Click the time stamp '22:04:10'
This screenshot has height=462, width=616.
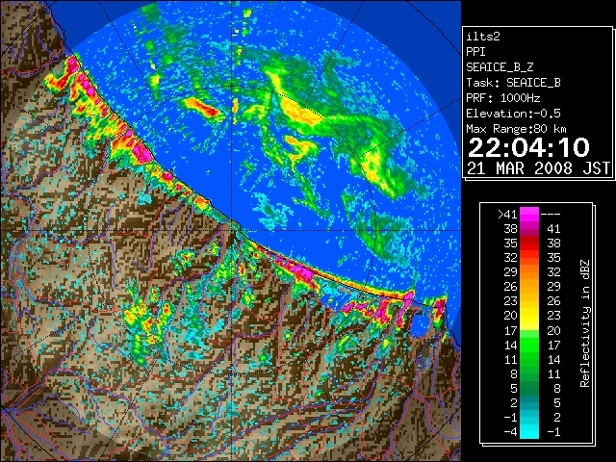[528, 147]
